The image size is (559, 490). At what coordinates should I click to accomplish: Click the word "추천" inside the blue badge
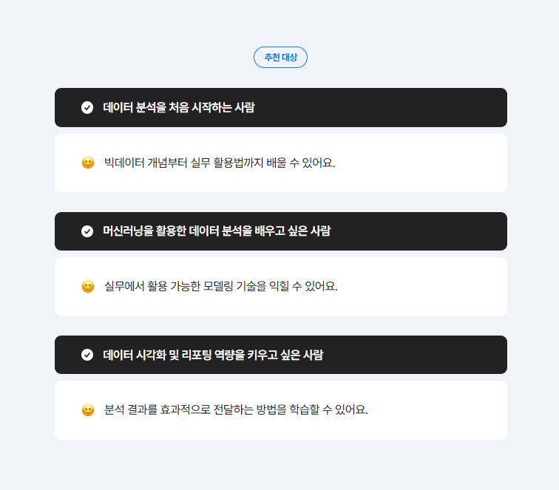click(x=272, y=58)
